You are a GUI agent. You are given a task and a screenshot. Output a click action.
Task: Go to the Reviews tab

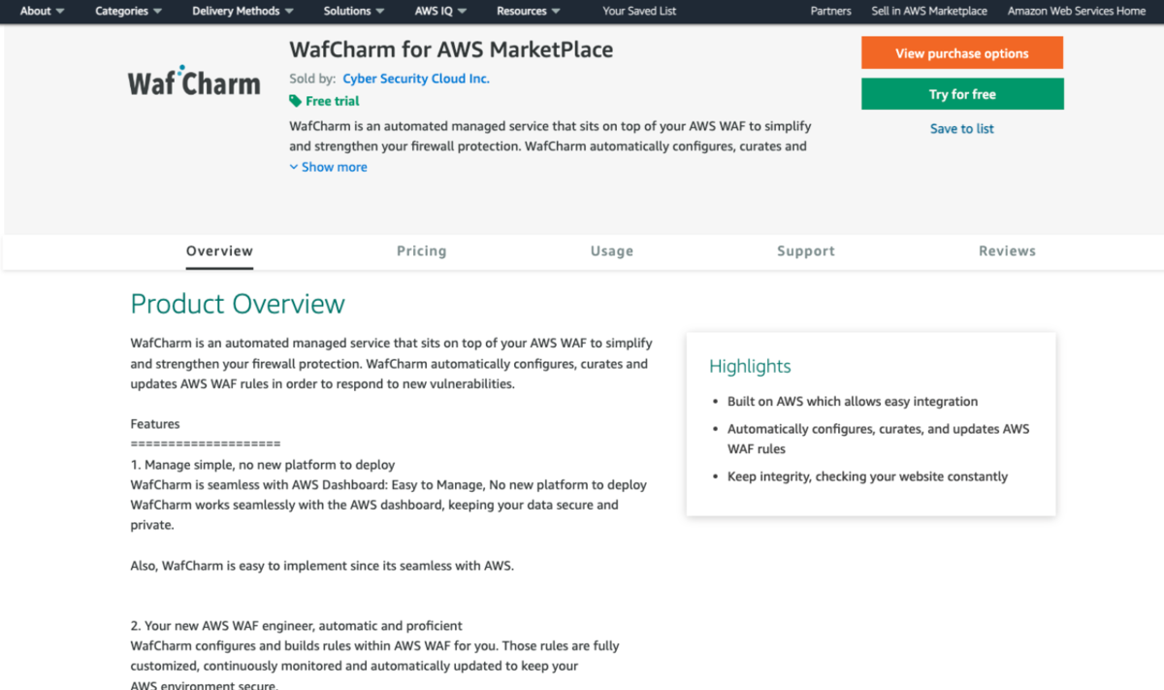[x=1007, y=250]
